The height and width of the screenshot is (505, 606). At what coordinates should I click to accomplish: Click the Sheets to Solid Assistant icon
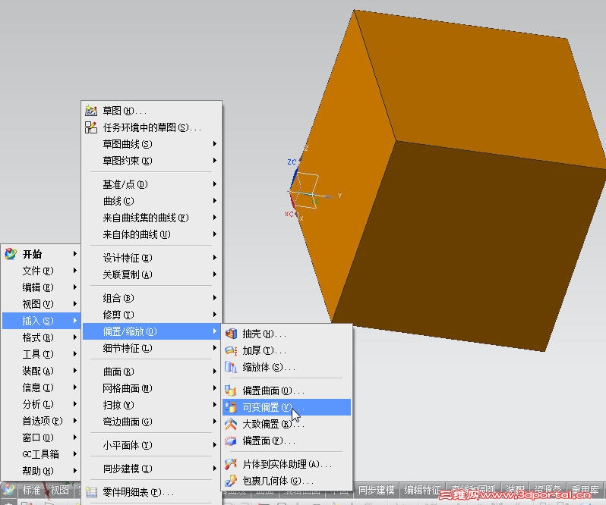[231, 464]
